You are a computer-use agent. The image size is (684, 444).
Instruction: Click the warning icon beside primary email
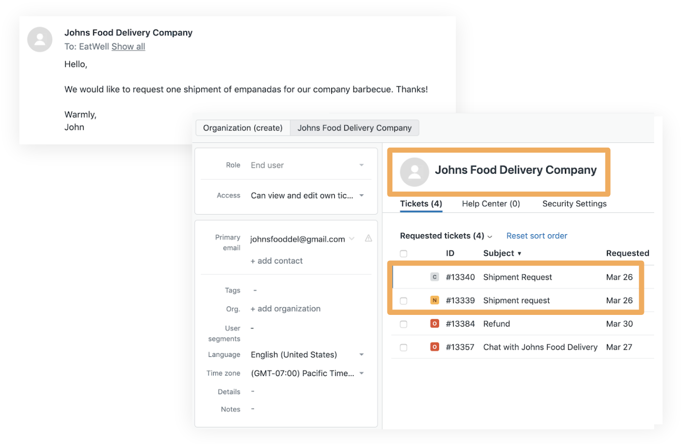click(x=368, y=239)
